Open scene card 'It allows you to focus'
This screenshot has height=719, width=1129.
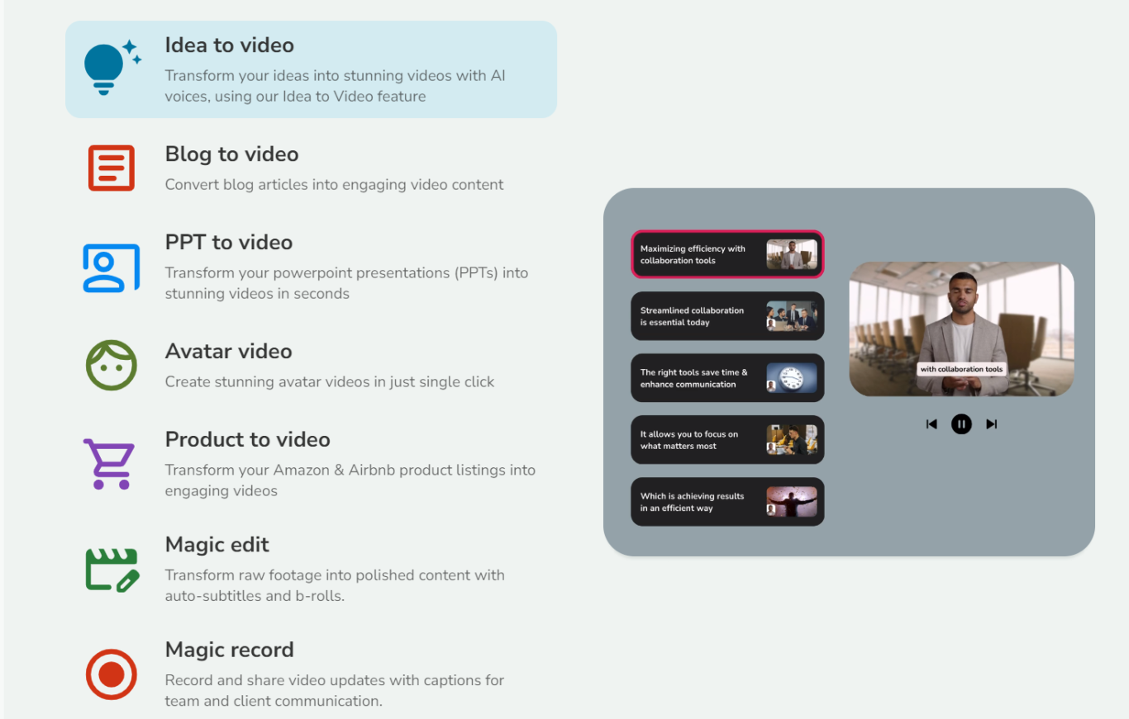pos(727,440)
